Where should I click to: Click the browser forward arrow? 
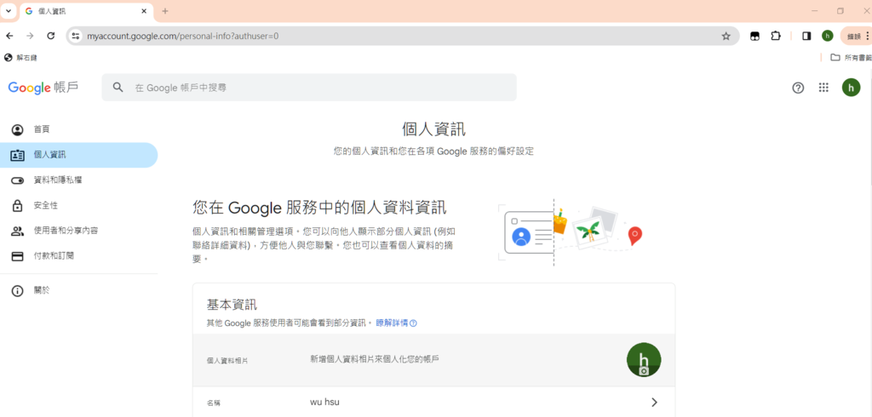coord(30,36)
